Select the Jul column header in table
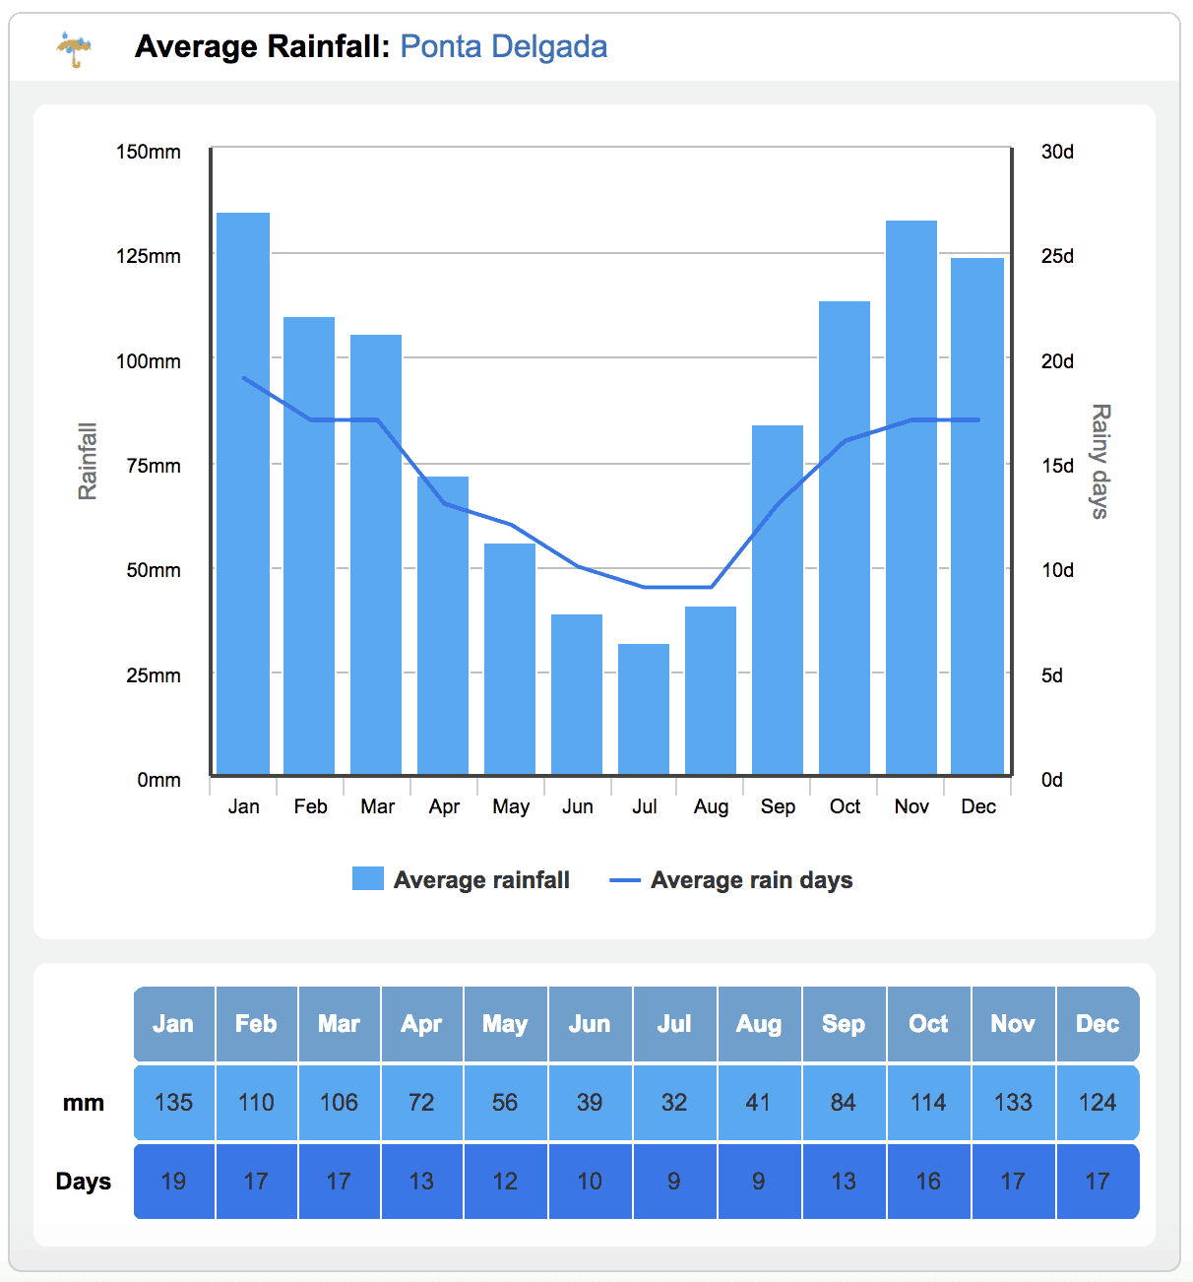Screen dimensions: 1193x1282 (674, 1024)
